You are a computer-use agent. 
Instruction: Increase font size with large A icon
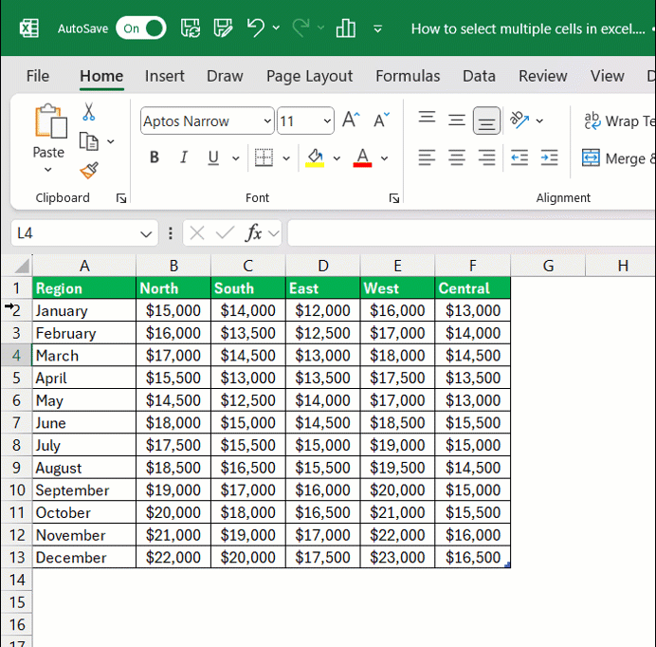(351, 120)
